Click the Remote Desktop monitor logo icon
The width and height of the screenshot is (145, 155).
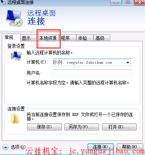[x=14, y=18]
